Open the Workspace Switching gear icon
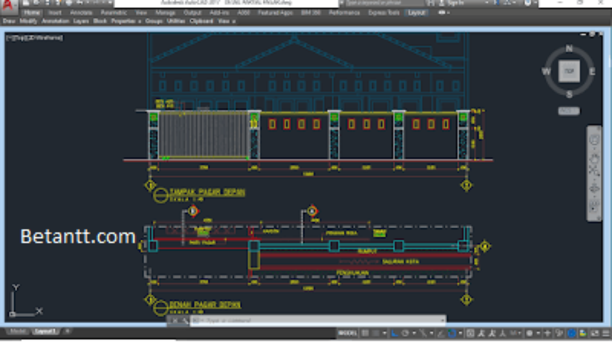 coord(530,333)
